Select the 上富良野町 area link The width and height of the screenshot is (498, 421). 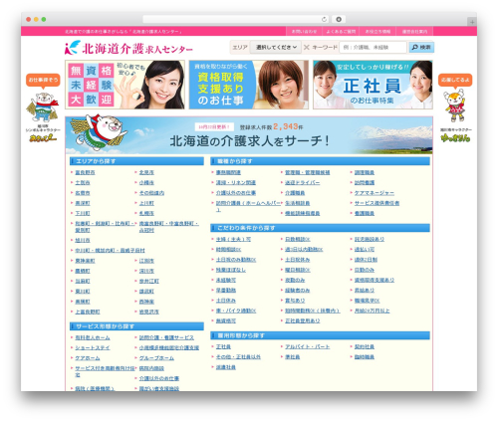(x=88, y=312)
